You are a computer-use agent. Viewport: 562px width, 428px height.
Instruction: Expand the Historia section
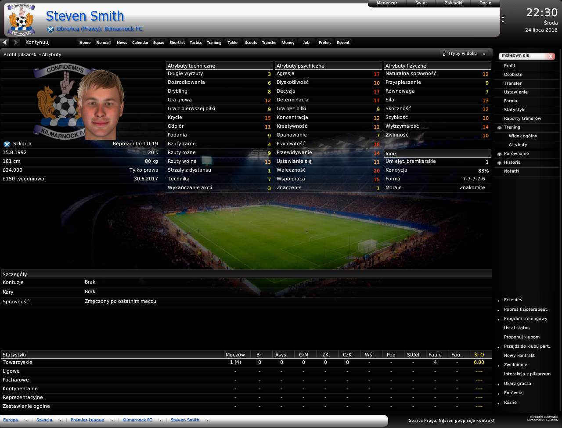coord(499,163)
